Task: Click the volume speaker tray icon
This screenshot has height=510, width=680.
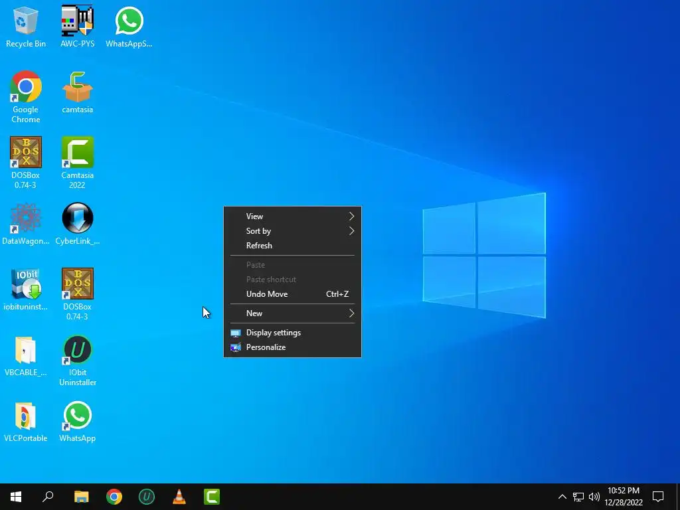Action: coord(594,497)
